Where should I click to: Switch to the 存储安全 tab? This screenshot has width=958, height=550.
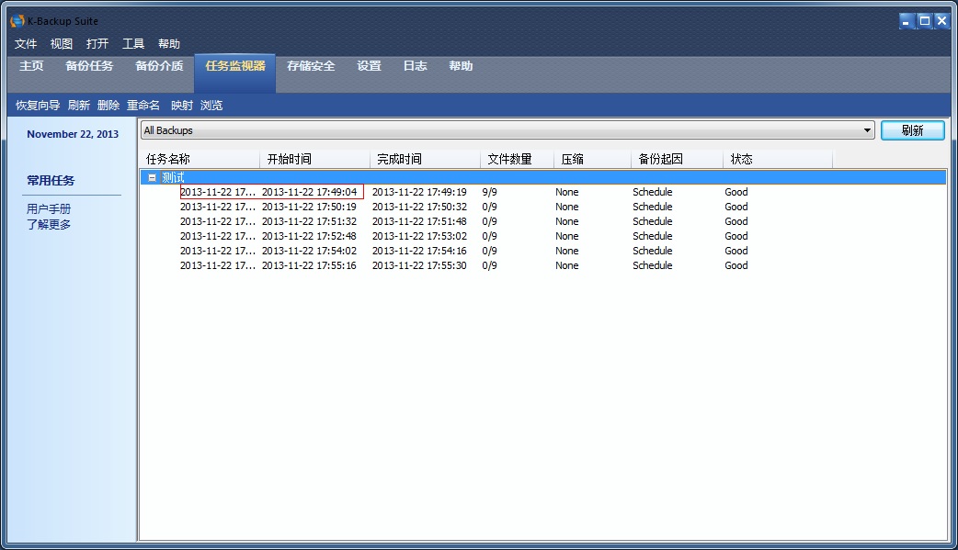pyautogui.click(x=311, y=66)
